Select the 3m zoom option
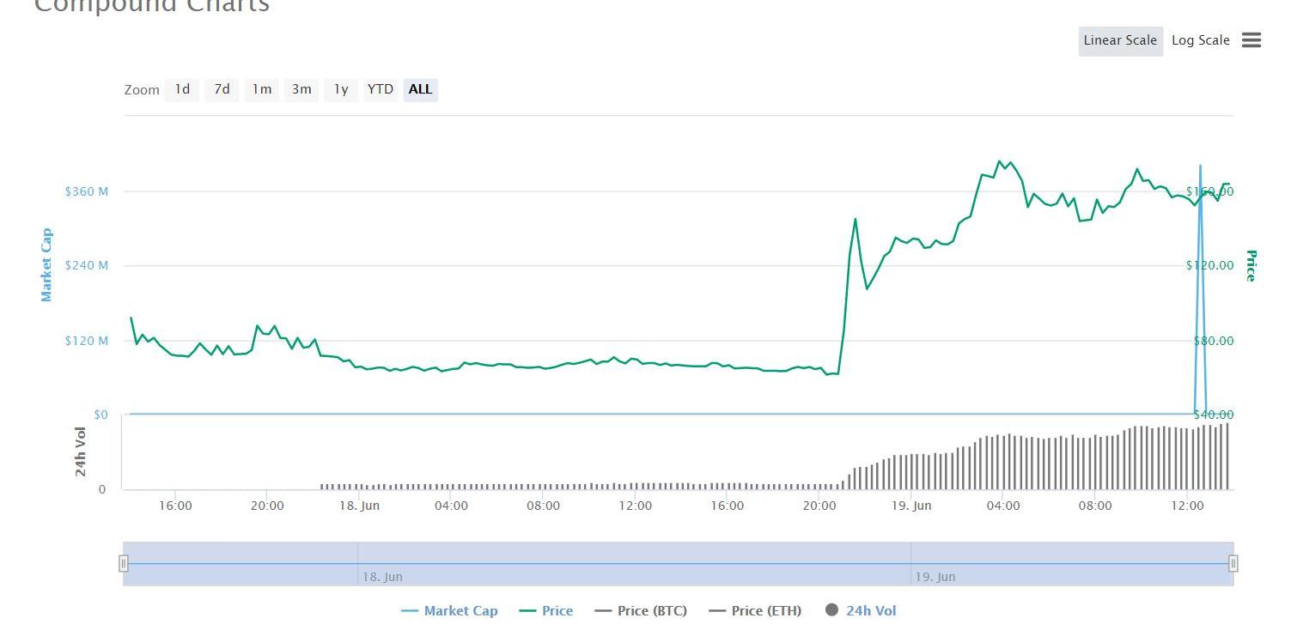This screenshot has height=624, width=1291. tap(301, 89)
